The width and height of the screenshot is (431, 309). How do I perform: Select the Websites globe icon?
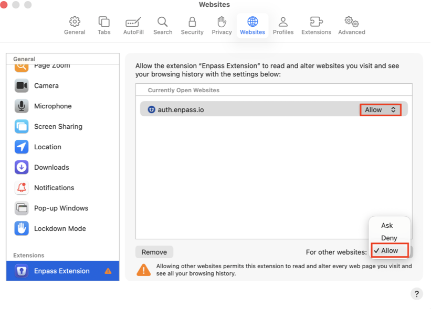click(253, 21)
